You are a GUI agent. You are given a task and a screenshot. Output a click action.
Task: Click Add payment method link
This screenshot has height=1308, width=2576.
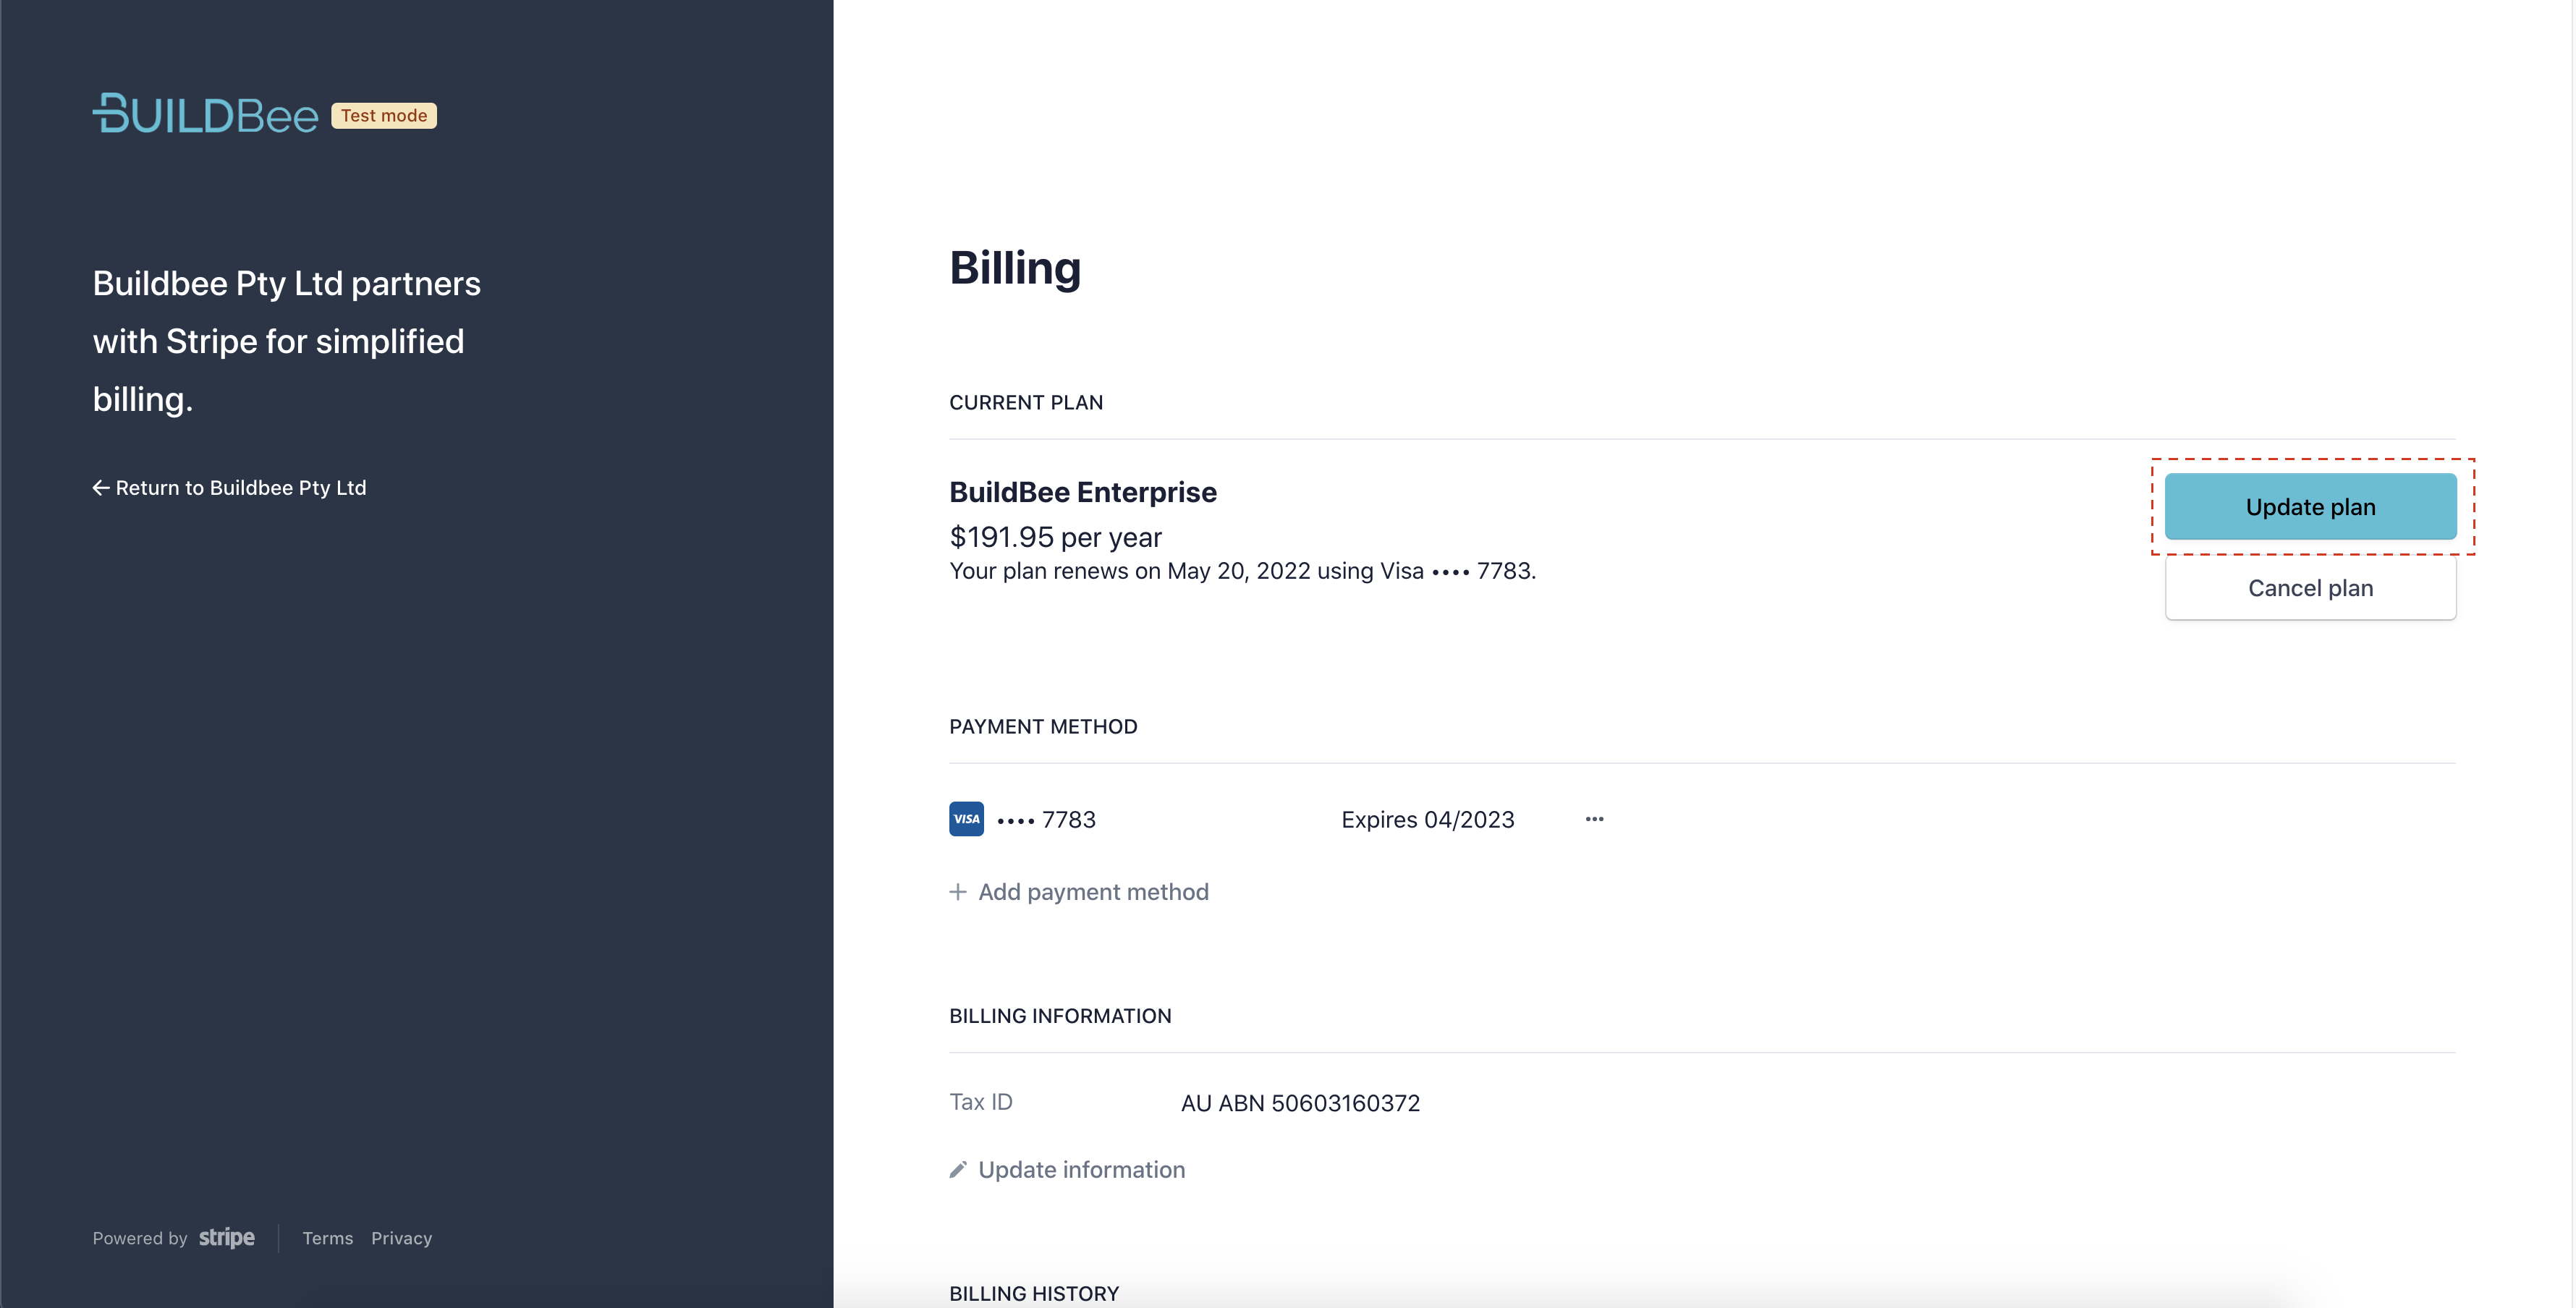[1093, 892]
